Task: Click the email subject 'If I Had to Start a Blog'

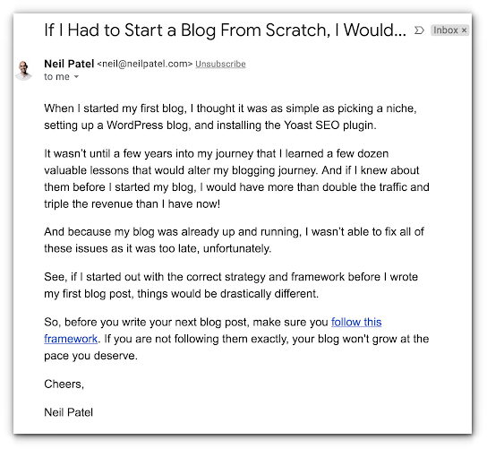Action: 225,30
